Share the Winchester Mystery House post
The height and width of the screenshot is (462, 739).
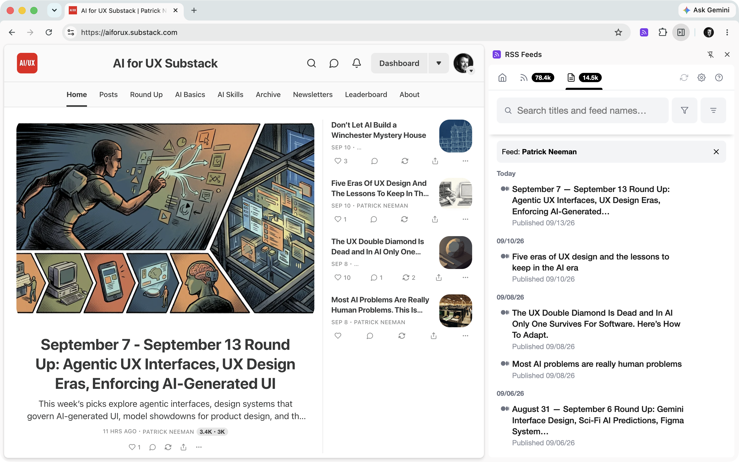(435, 161)
